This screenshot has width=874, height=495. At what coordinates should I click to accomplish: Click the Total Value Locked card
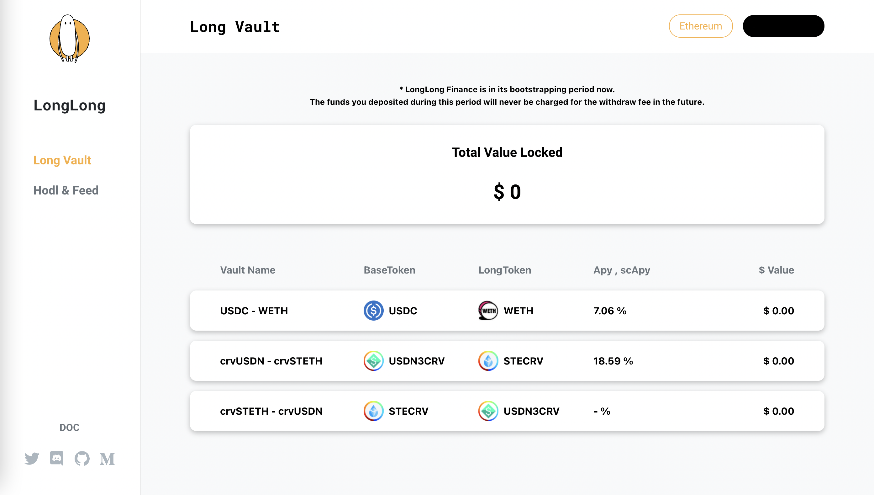point(507,174)
